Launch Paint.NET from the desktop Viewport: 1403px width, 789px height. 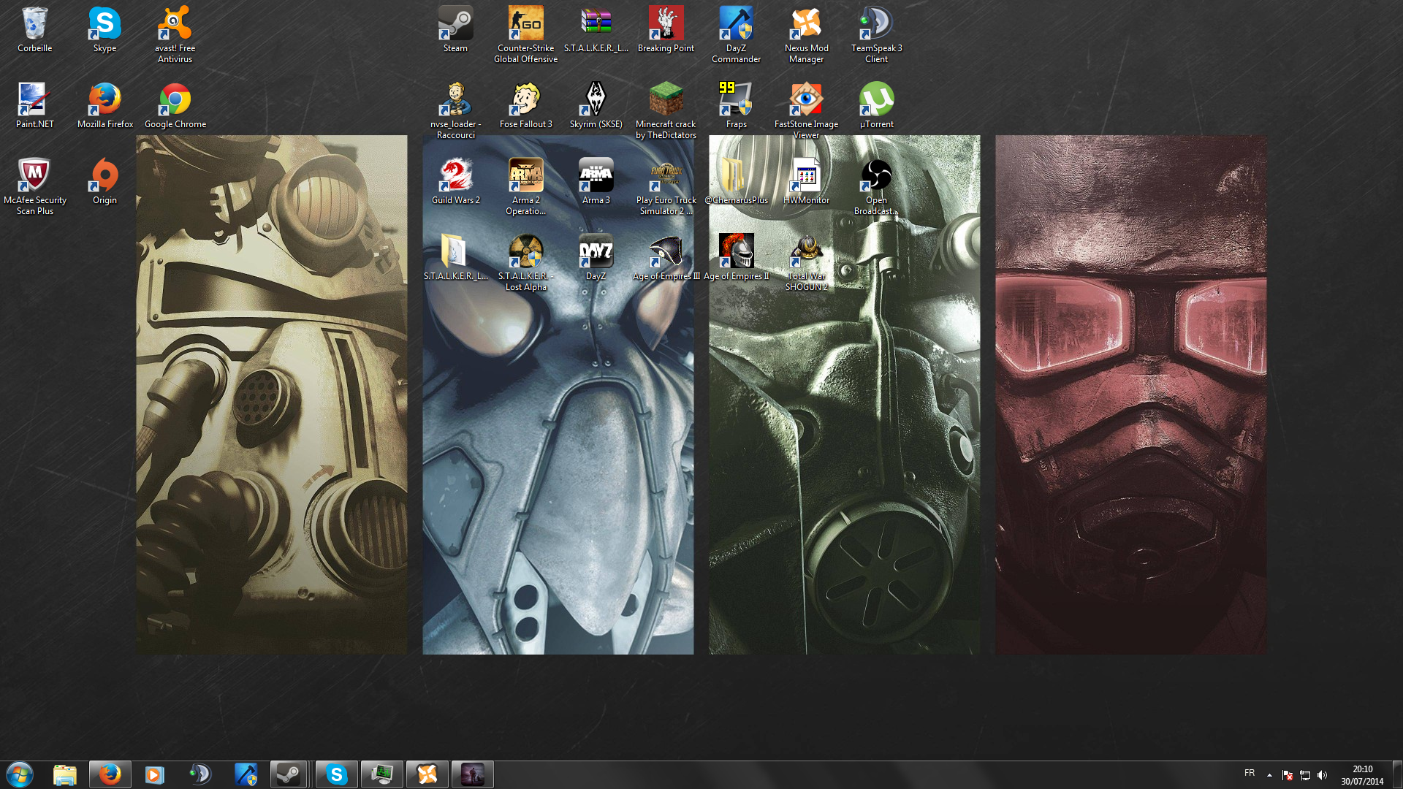(34, 106)
